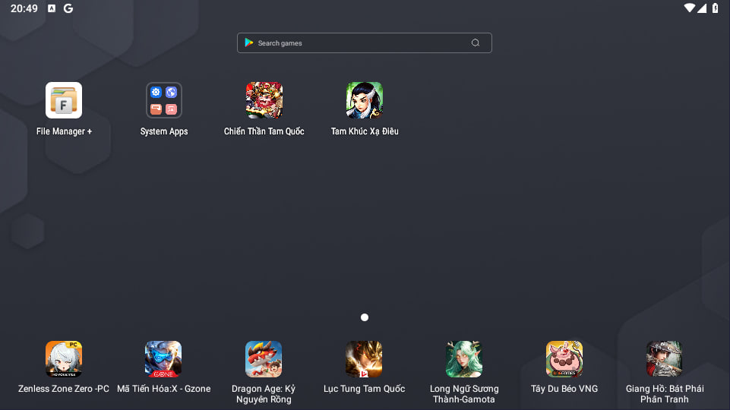This screenshot has height=410, width=730.
Task: Click the Google G notification icon
Action: [68, 8]
